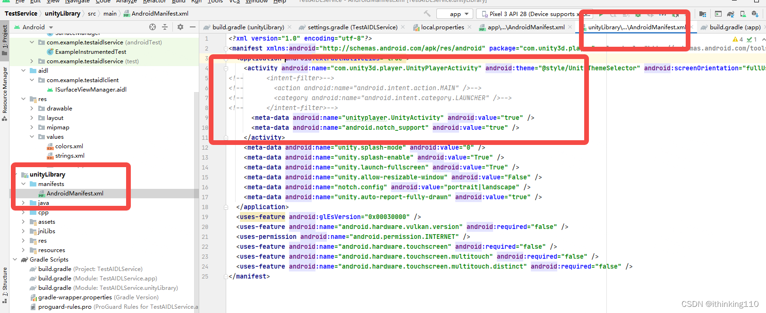This screenshot has height=313, width=766.
Task: Collapse the com.example.testaidlclient package
Action: click(x=32, y=80)
